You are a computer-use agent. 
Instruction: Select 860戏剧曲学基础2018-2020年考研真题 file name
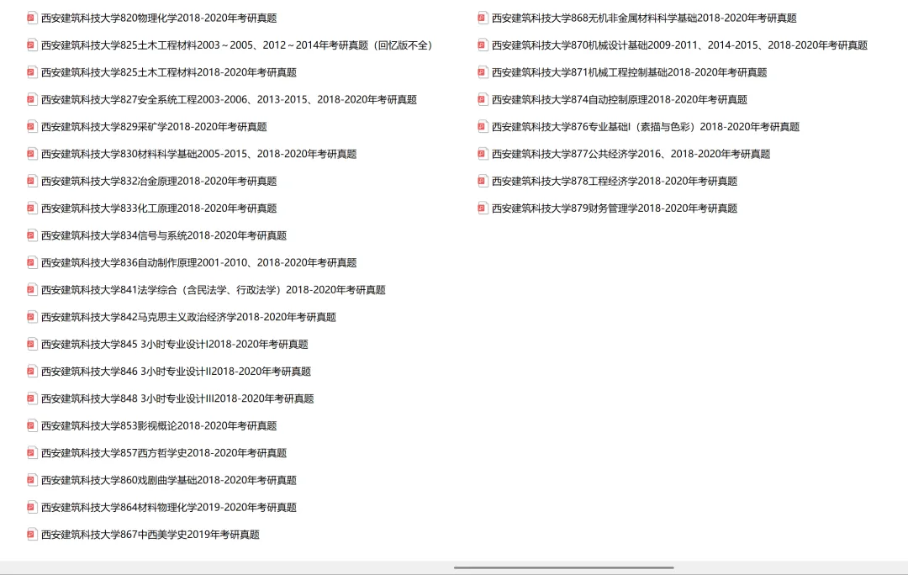click(168, 481)
